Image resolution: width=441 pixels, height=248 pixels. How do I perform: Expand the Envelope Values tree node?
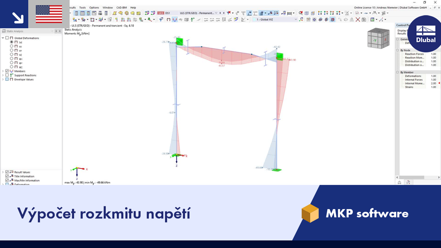point(3,80)
